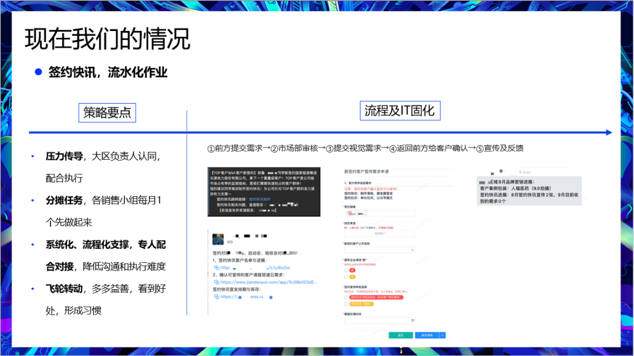
Task: Open the arrow dropdown beside 保存草稿
Action: pyautogui.click(x=443, y=335)
